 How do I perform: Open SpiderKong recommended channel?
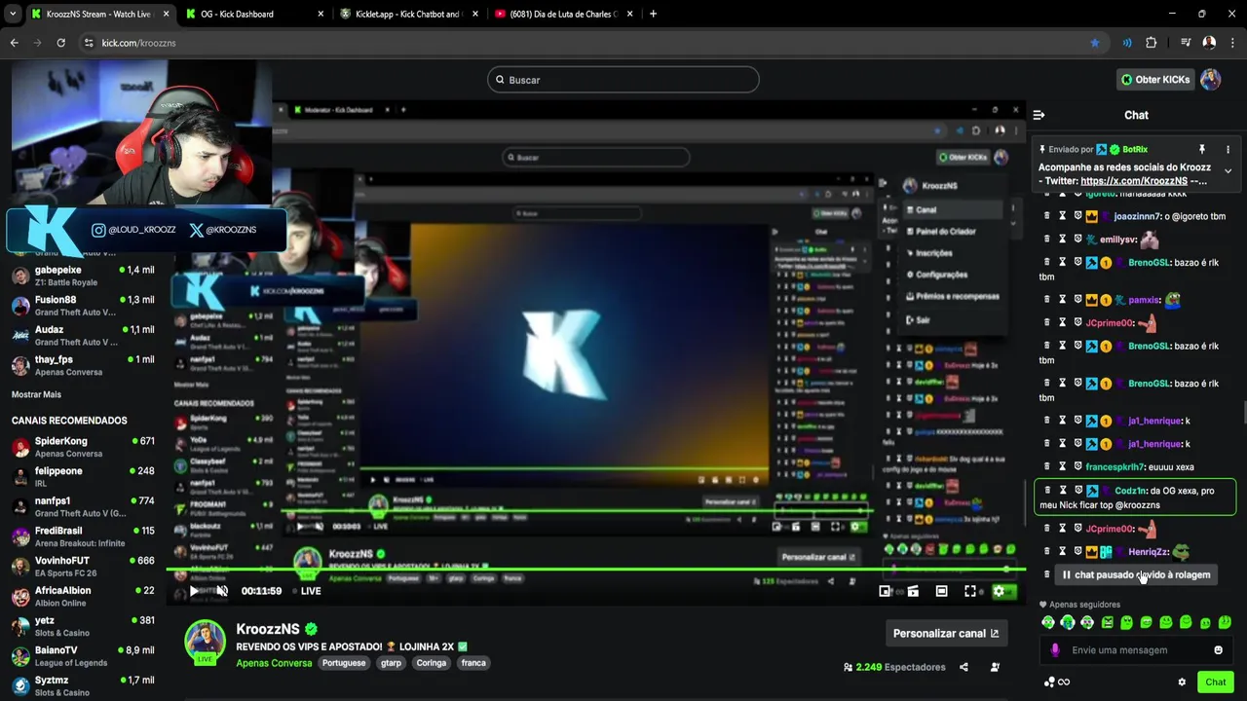click(x=83, y=447)
